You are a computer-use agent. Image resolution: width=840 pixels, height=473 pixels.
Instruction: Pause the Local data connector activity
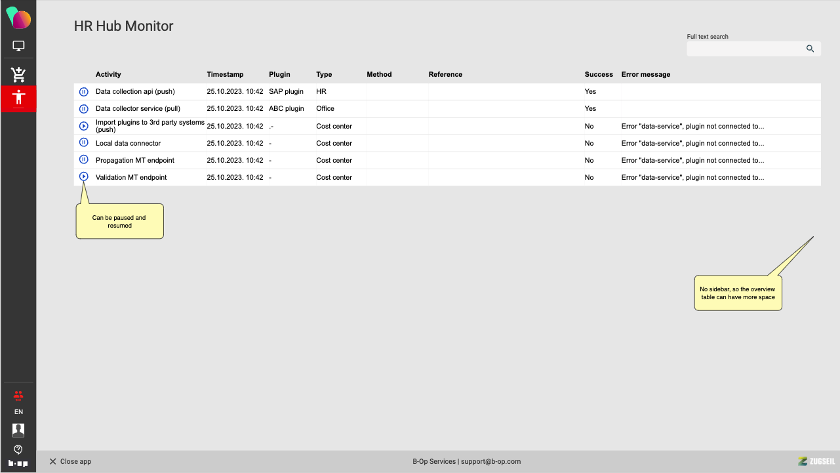click(x=84, y=142)
